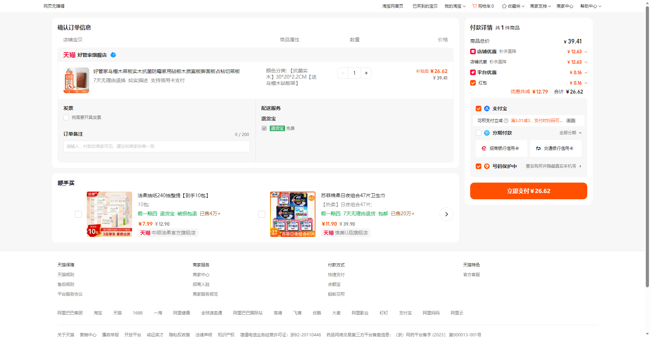Click the Bank of Communications logo
Image resolution: width=650 pixels, height=337 pixels.
coord(538,149)
